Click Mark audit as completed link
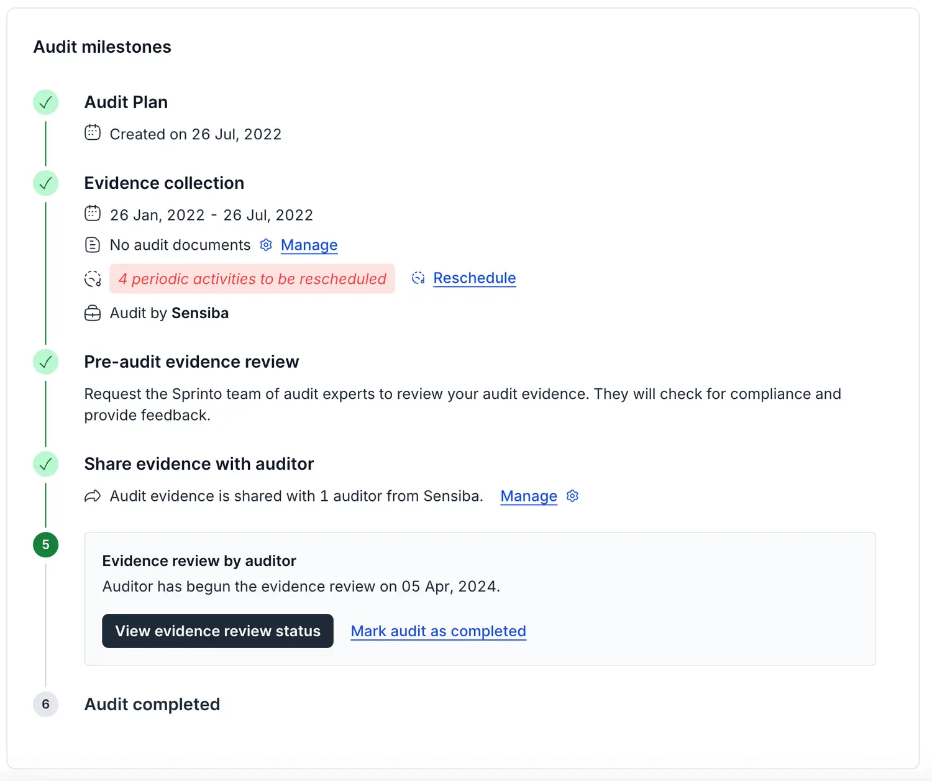 438,631
